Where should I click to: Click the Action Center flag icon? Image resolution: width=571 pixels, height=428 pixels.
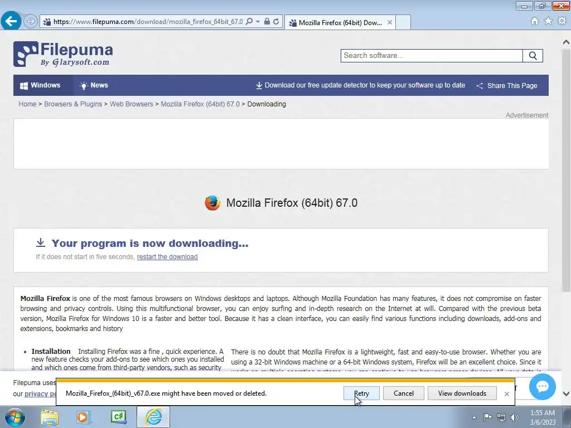487,417
